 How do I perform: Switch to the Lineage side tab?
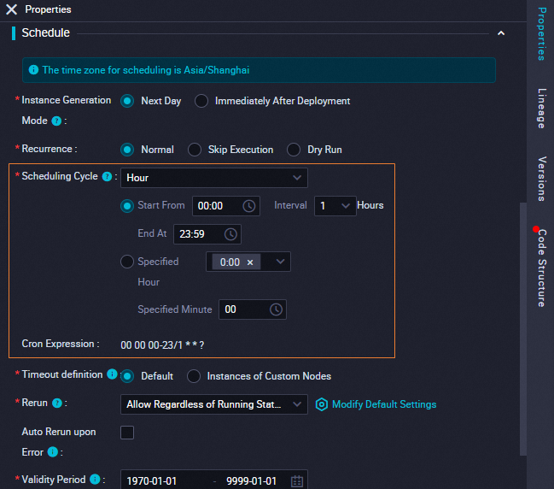point(542,109)
